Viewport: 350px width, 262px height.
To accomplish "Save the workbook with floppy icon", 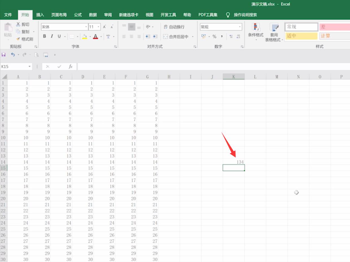I will pos(4,55).
